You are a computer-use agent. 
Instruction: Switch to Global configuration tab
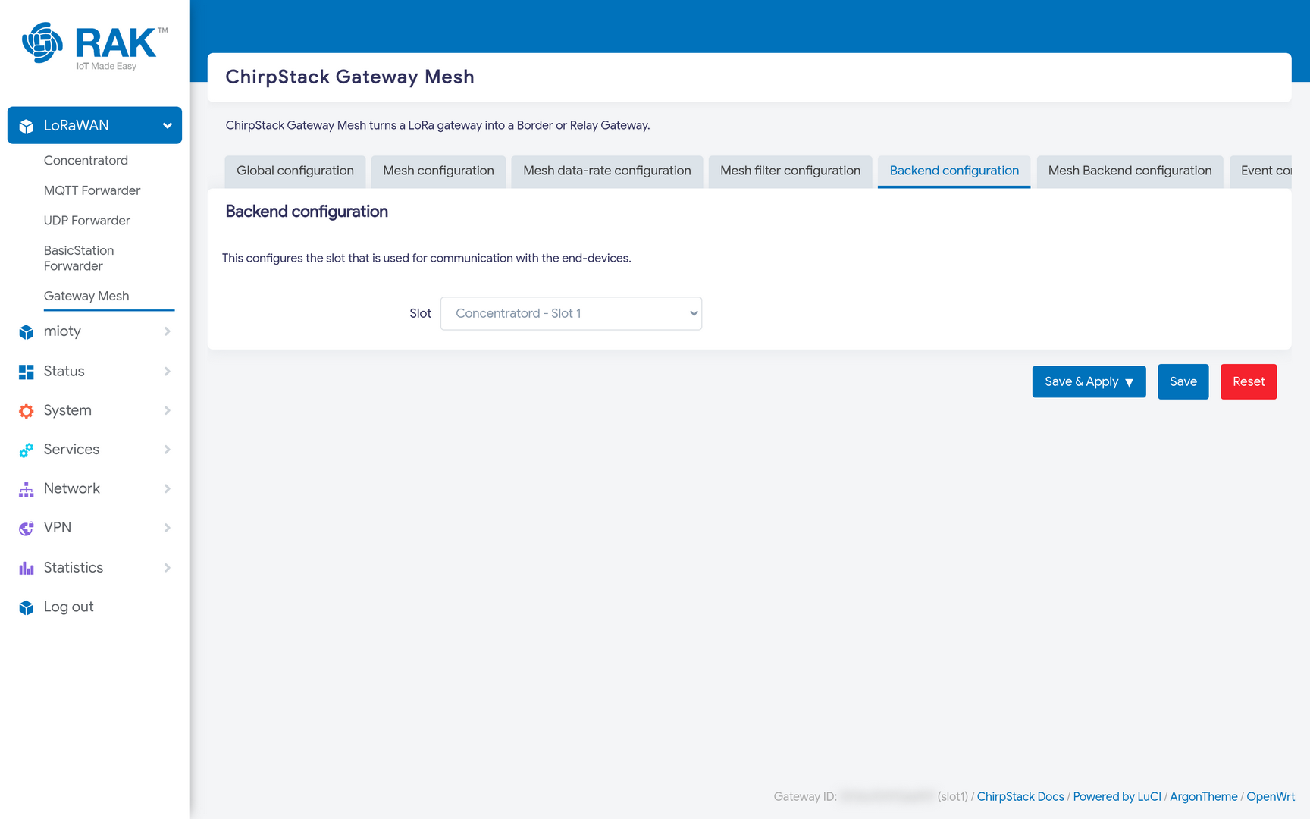point(295,171)
